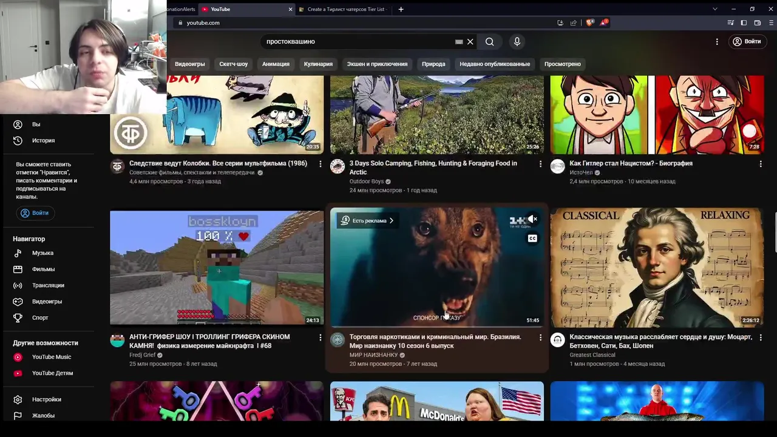Select the Экшен и приключения chip
Image resolution: width=777 pixels, height=437 pixels.
pos(377,64)
